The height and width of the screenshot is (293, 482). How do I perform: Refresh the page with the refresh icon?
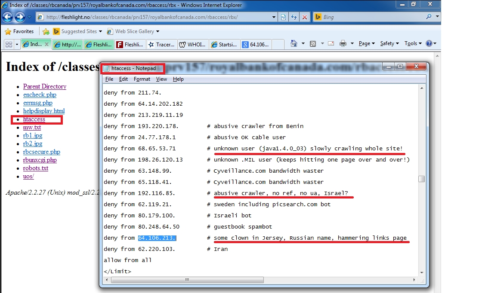[x=294, y=17]
